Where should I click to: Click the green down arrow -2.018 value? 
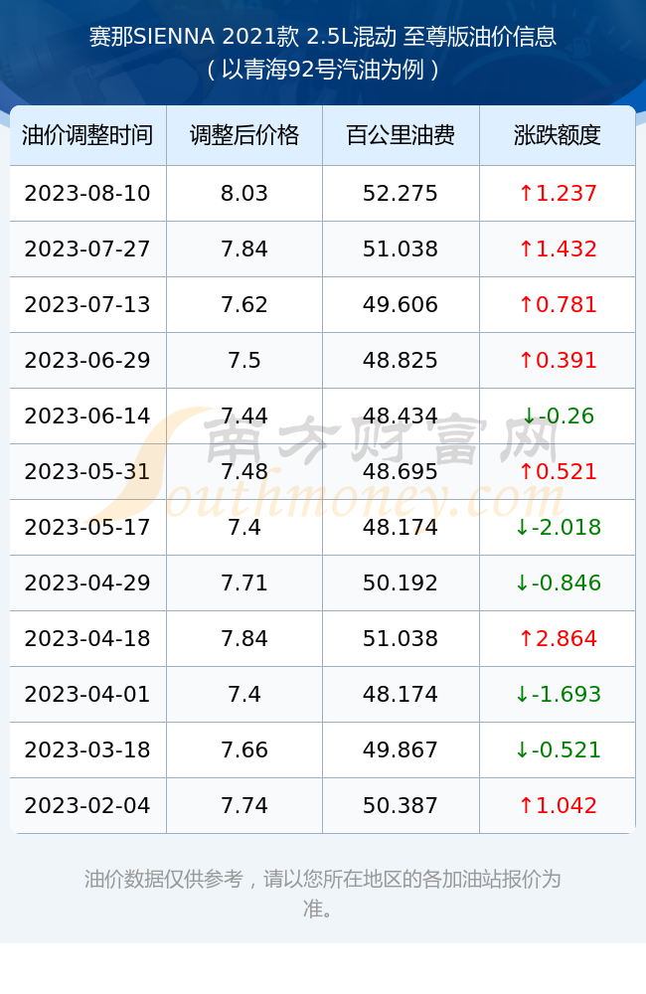pyautogui.click(x=558, y=528)
